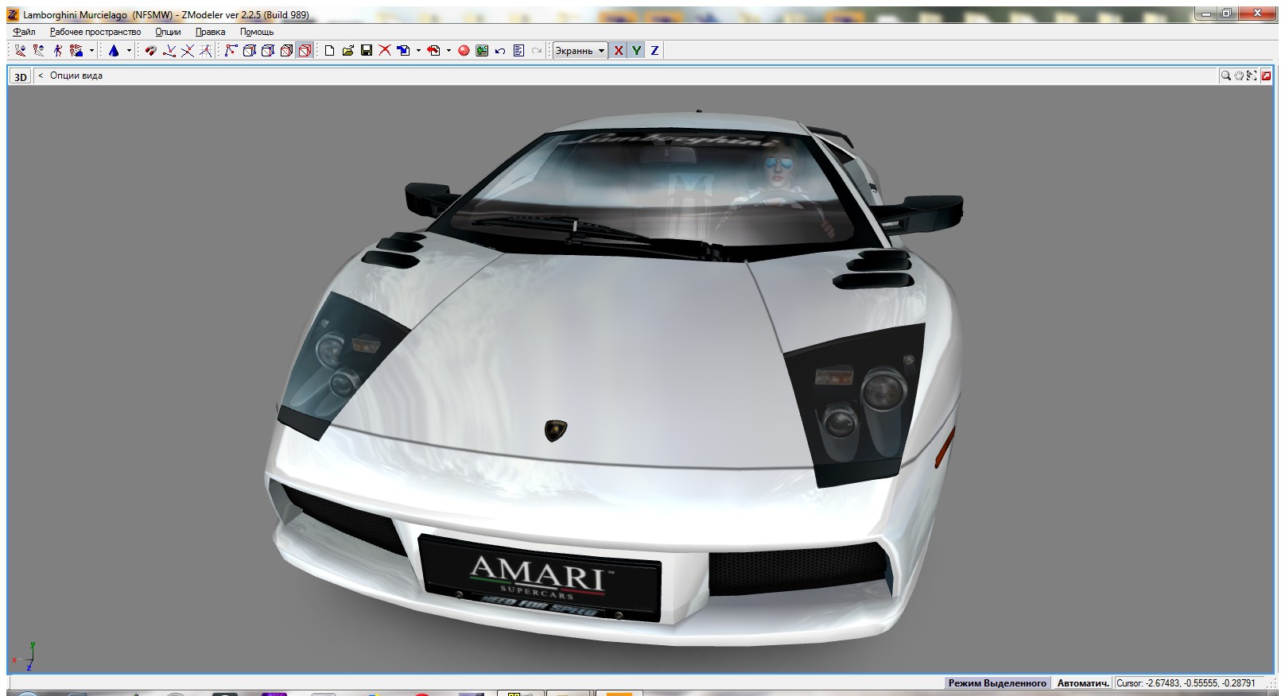
Task: Maximize viewport with the red arrow icon
Action: click(x=1265, y=75)
